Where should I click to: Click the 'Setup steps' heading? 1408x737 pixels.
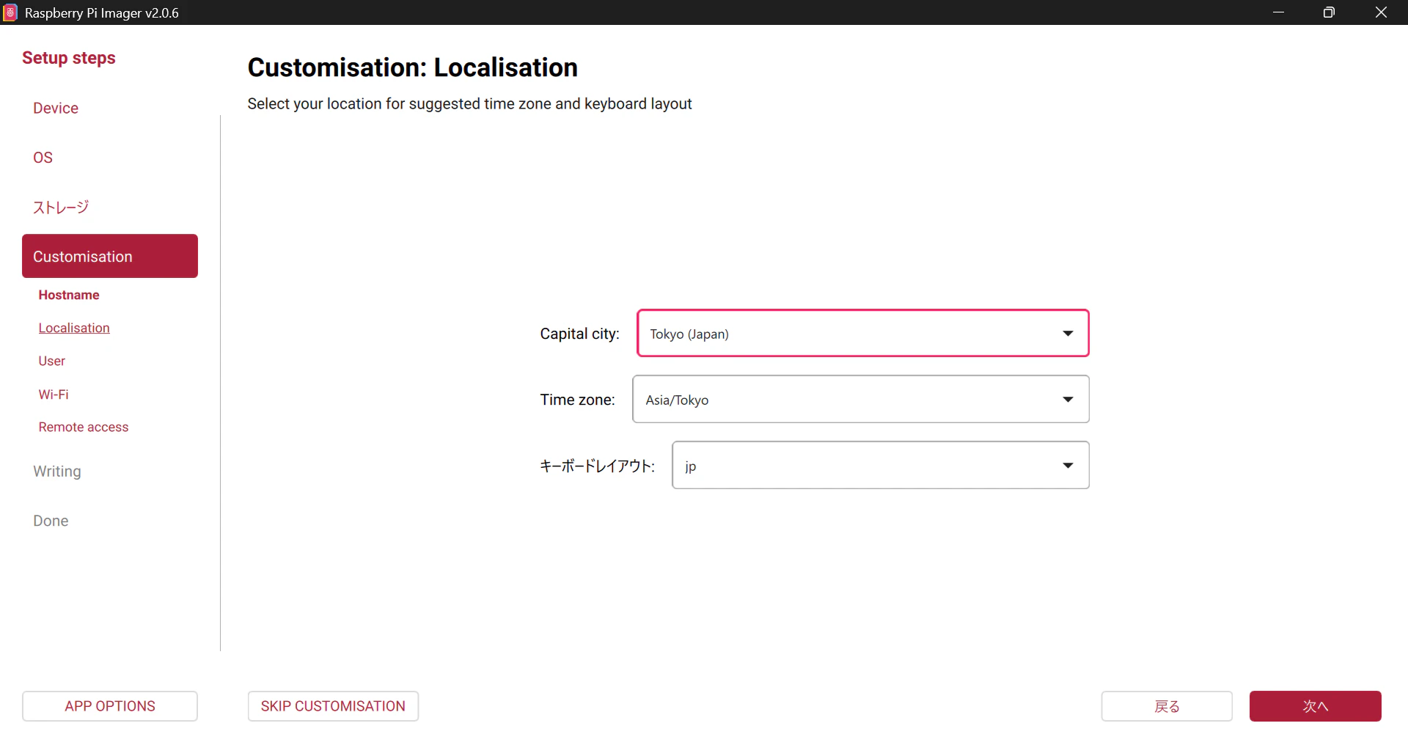tap(69, 58)
